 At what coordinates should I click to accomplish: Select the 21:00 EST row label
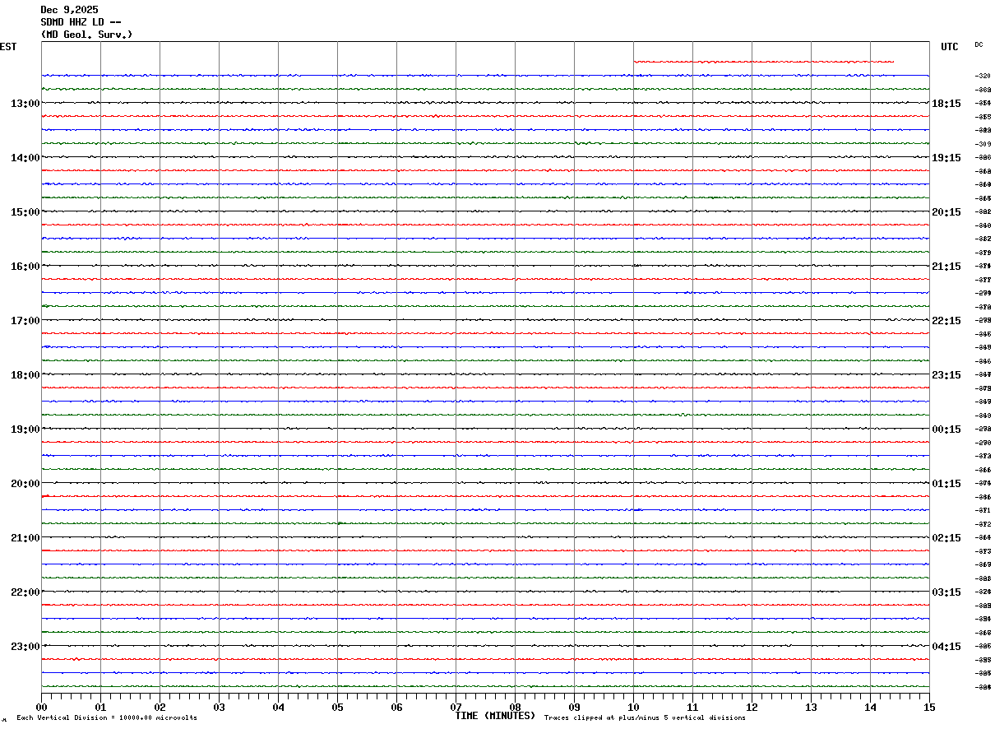coord(25,538)
